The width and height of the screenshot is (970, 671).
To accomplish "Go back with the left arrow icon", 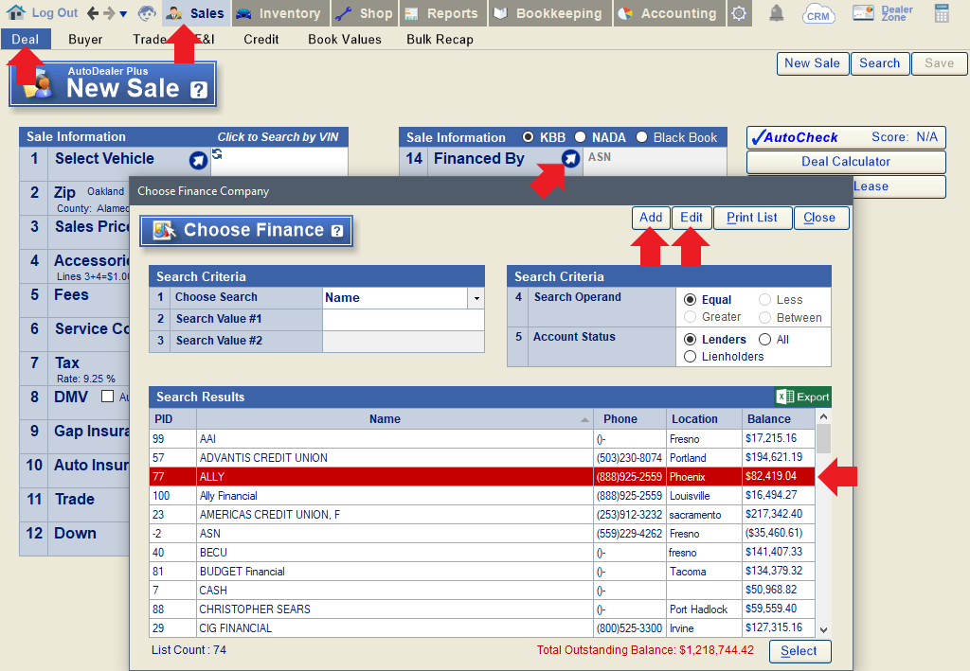I will point(94,13).
